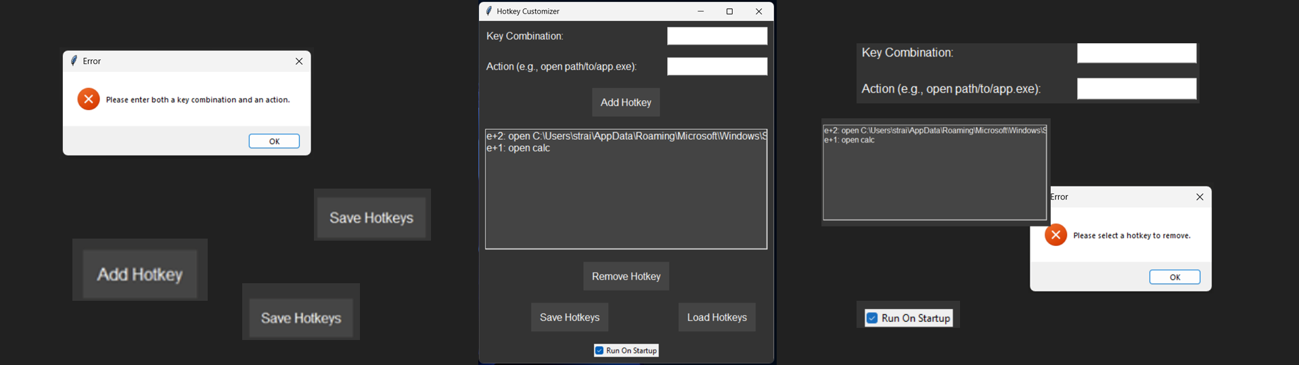The width and height of the screenshot is (1299, 365).
Task: Click the enlarged Add Hotkey button outside the window
Action: [140, 274]
